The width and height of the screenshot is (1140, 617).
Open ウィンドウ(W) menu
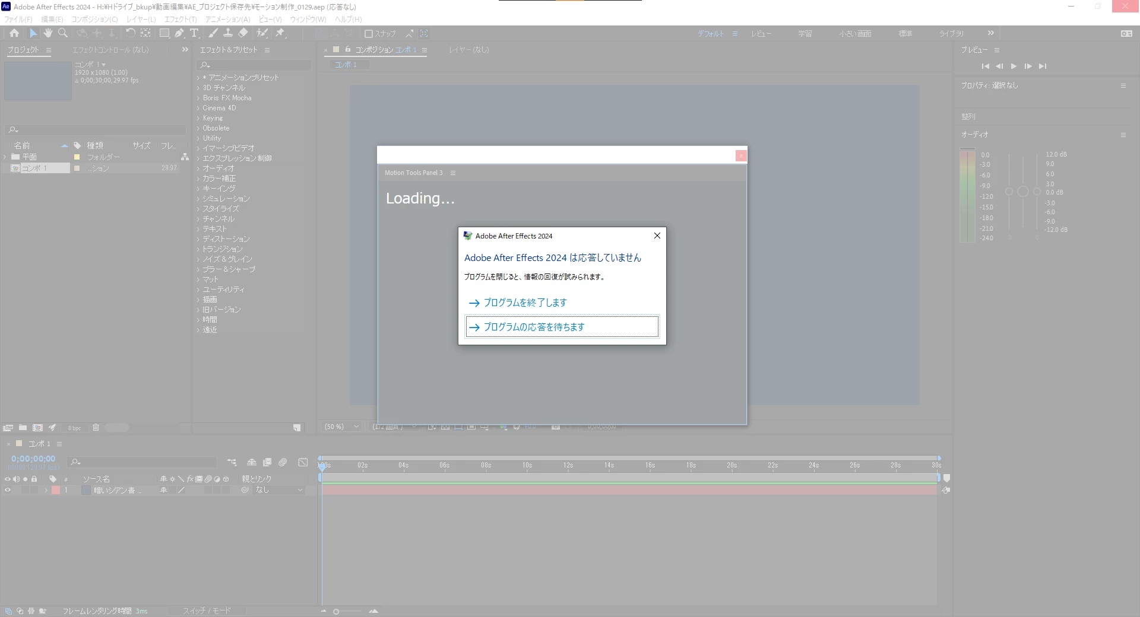308,19
